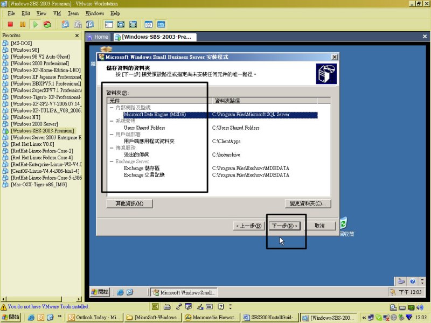431x323 pixels.
Task: Switch to Outlook Today taskbar item
Action: [x=94, y=318]
